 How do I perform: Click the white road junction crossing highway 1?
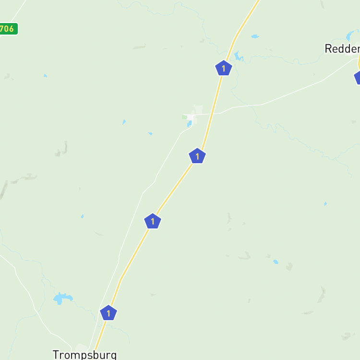tap(212, 114)
